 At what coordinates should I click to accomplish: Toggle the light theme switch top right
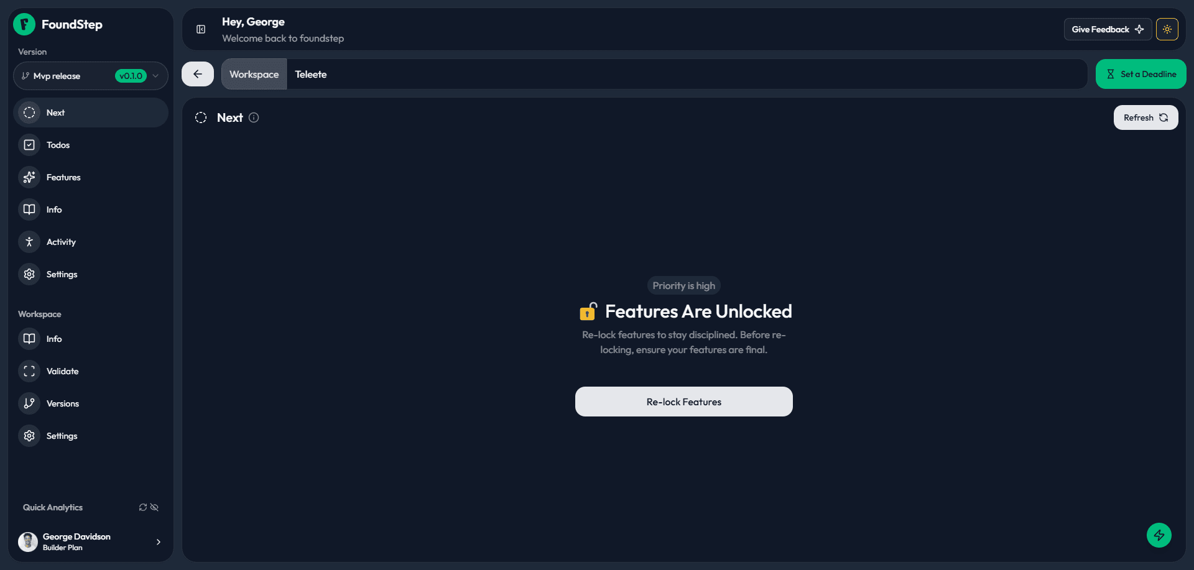(x=1167, y=29)
